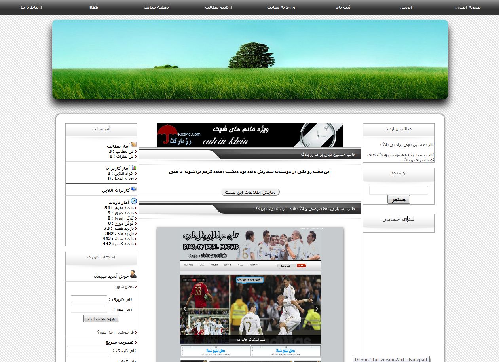Go to ثبت نام in top navigation
Image resolution: width=499 pixels, height=362 pixels.
pyautogui.click(x=343, y=7)
